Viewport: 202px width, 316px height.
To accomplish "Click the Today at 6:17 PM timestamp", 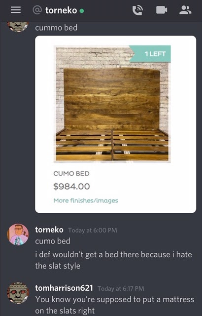I will tap(121, 288).
